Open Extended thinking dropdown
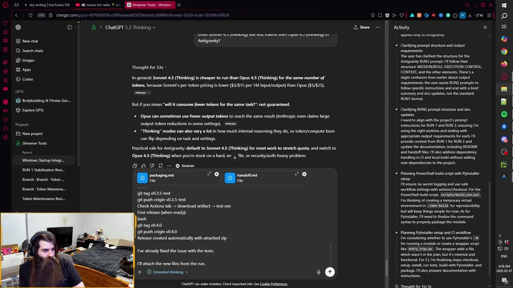The width and height of the screenshot is (513, 288). tap(168, 272)
